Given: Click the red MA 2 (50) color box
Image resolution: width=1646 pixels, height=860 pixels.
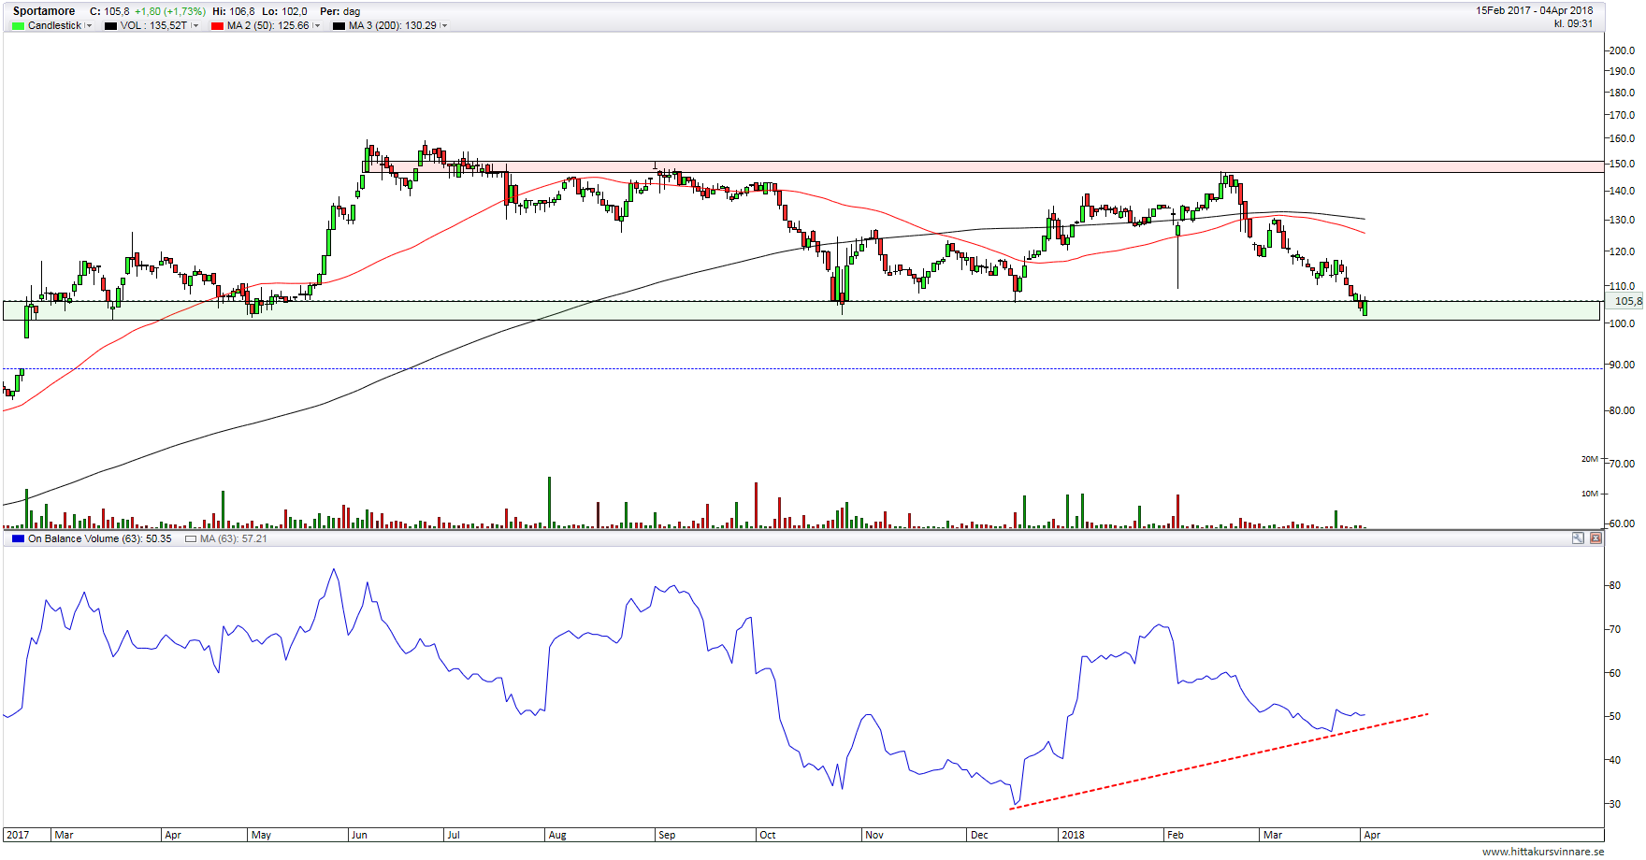Looking at the screenshot, I should [217, 26].
